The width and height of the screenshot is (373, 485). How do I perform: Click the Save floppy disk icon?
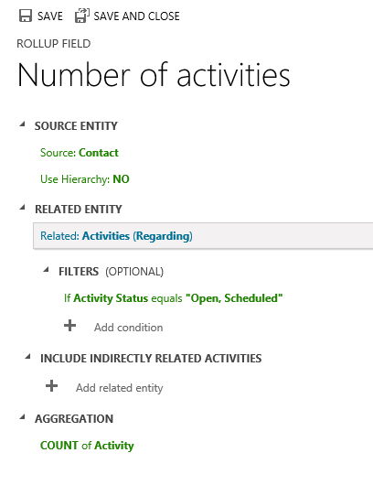tap(26, 16)
